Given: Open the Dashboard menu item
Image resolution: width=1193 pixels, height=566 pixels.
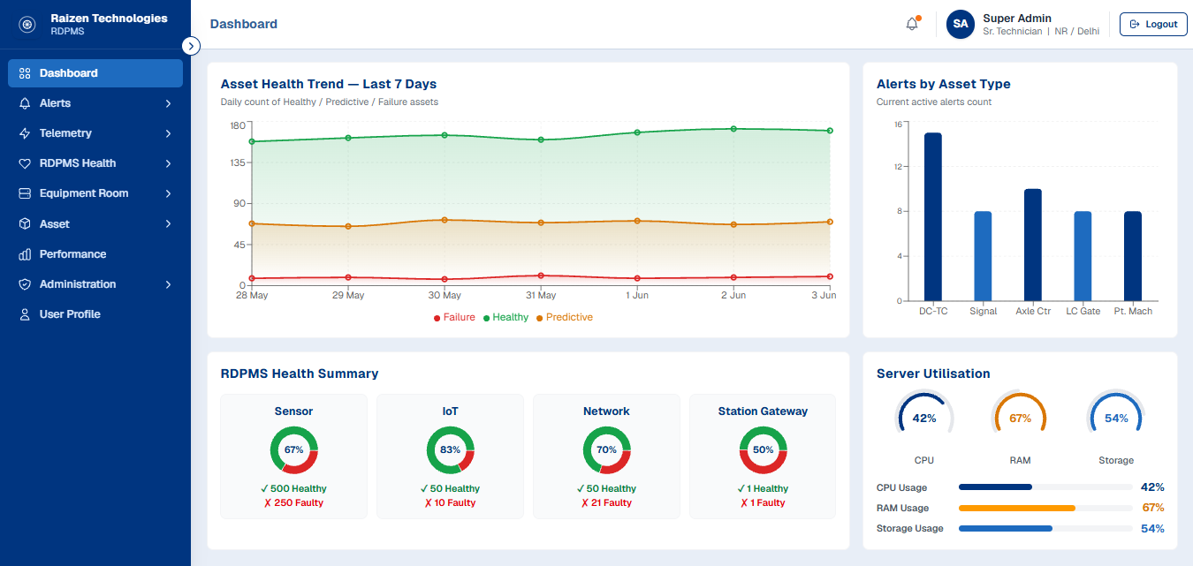Looking at the screenshot, I should coord(95,73).
